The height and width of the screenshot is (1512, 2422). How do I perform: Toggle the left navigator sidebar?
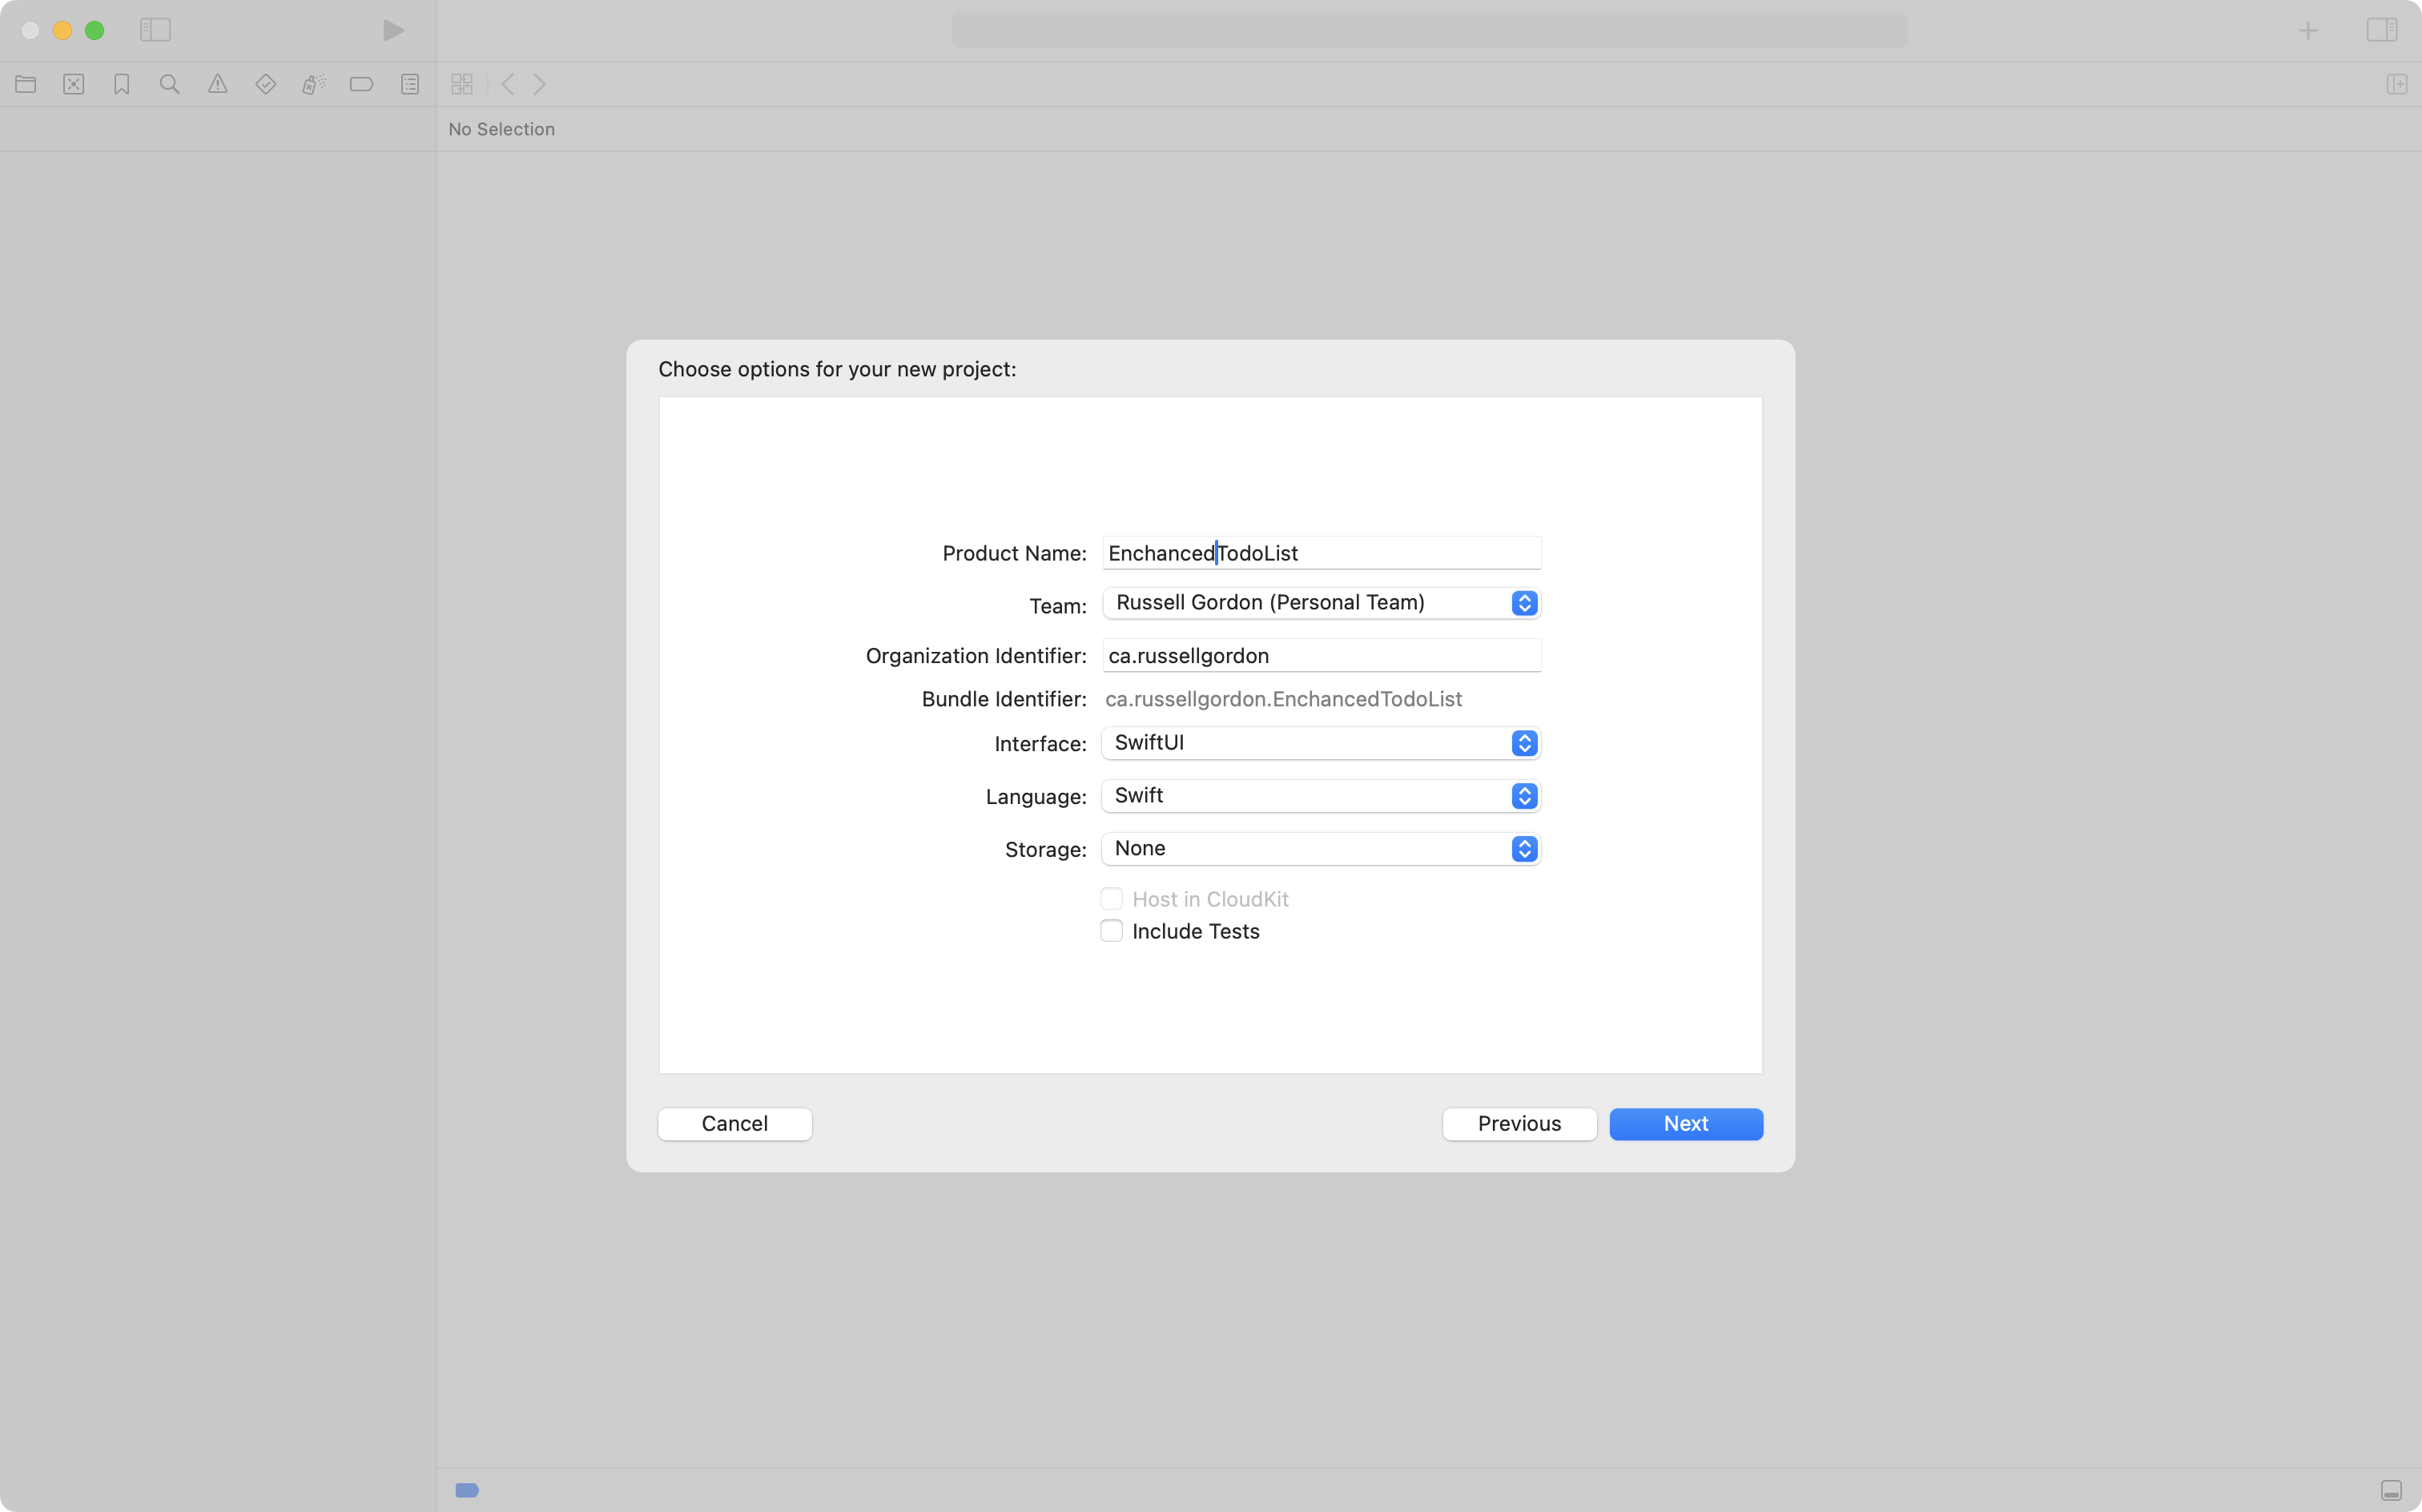(x=155, y=30)
